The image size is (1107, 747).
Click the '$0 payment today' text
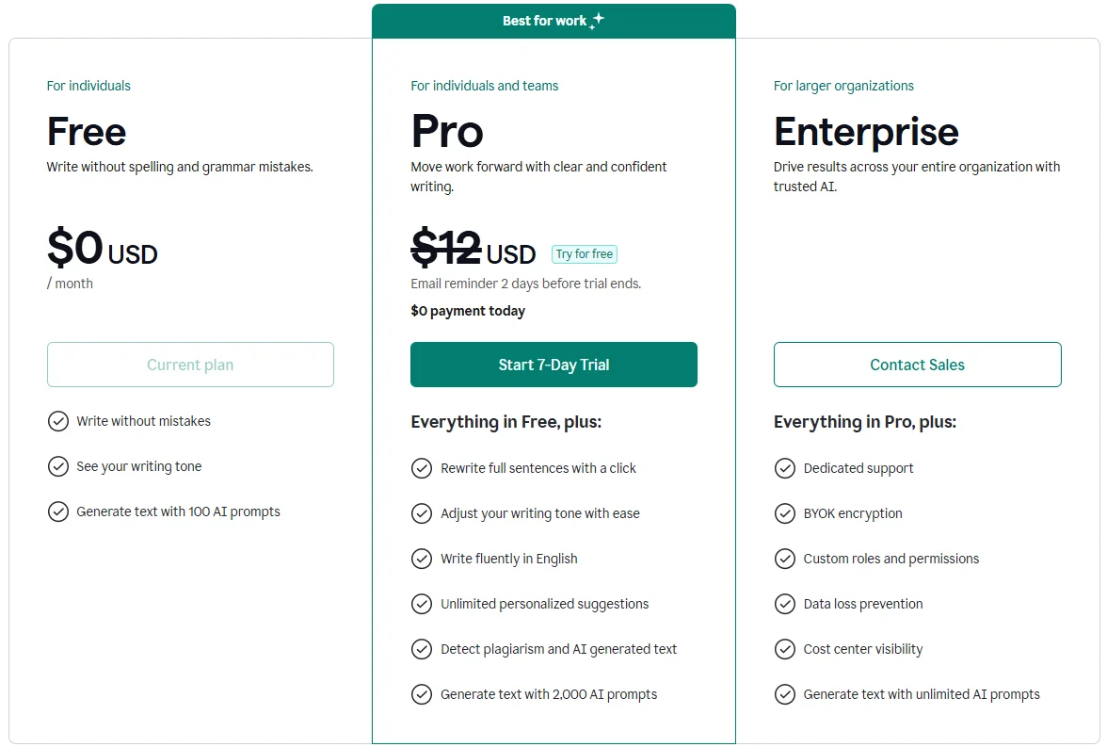pos(468,311)
